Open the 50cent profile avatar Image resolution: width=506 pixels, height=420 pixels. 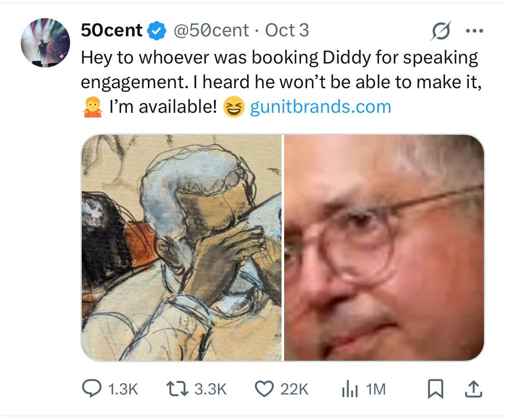[x=45, y=42]
